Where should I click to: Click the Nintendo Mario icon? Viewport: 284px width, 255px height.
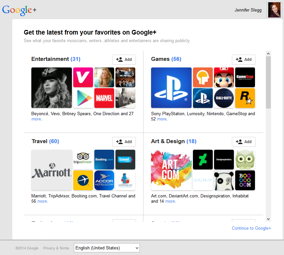[224, 77]
